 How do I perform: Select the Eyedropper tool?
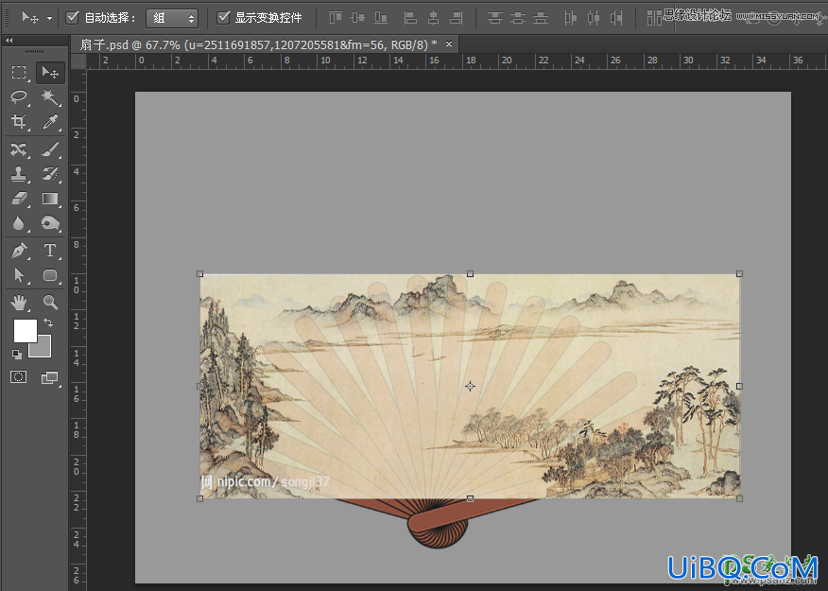50,122
